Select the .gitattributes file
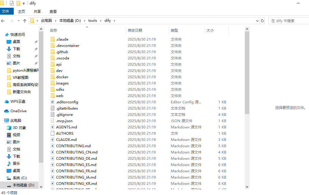The image size is (309, 195). 67,108
